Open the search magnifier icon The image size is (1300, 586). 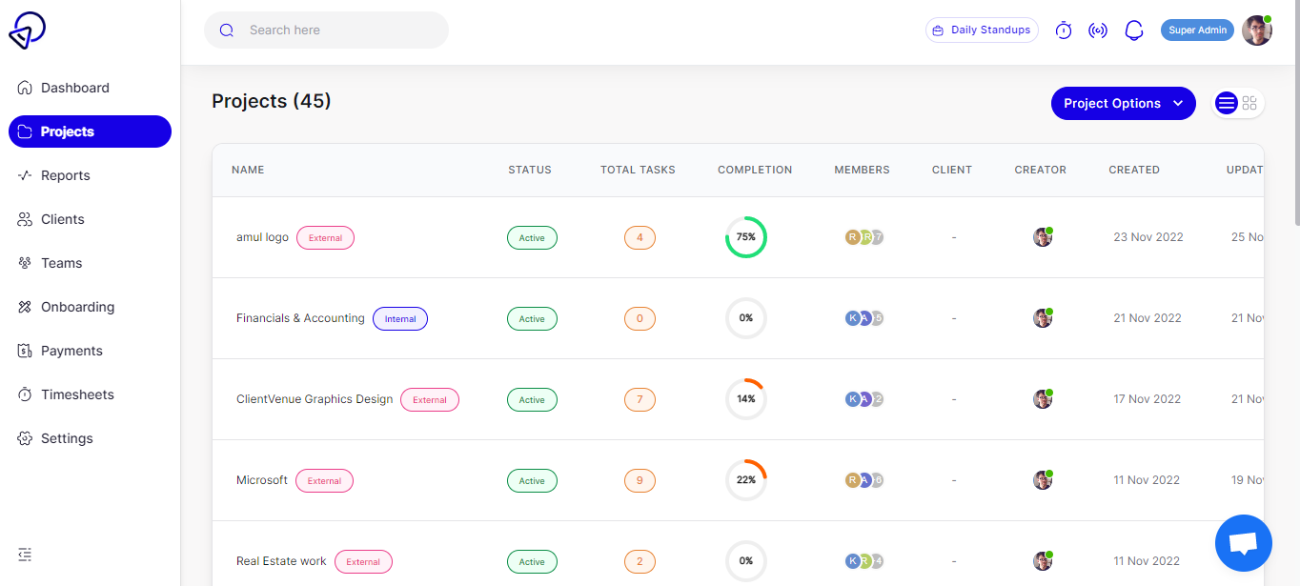click(226, 30)
